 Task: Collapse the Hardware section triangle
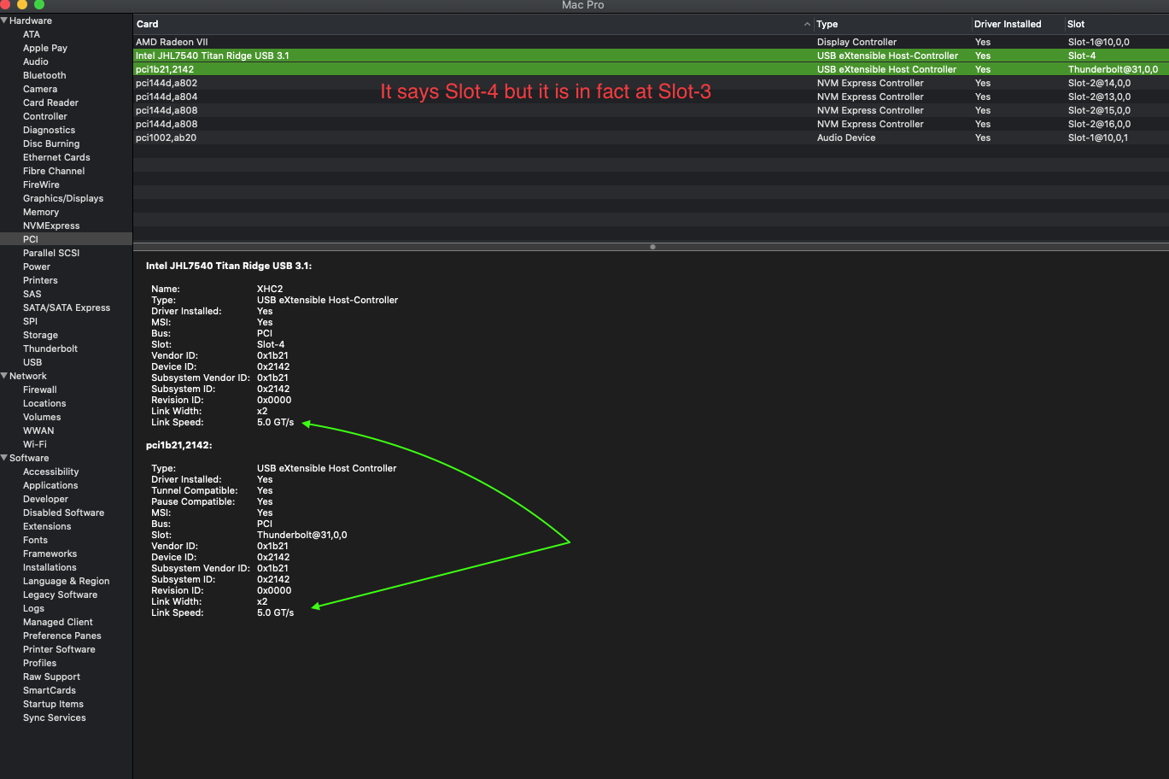tap(4, 20)
